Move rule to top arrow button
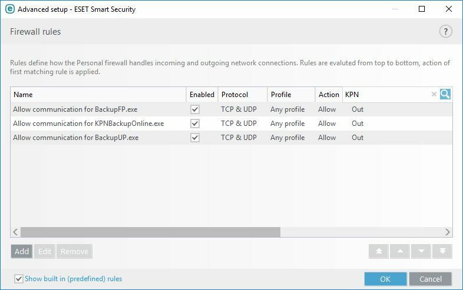463x290 pixels. point(379,251)
